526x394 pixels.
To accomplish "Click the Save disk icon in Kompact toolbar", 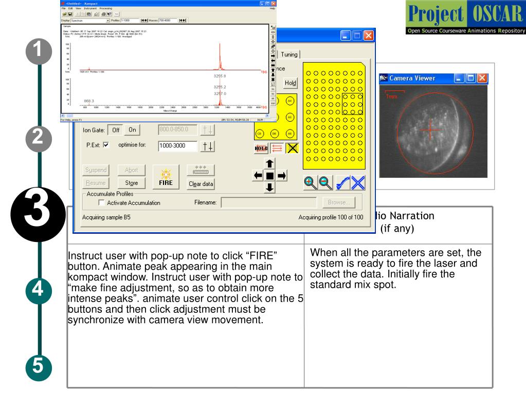I will [x=70, y=14].
